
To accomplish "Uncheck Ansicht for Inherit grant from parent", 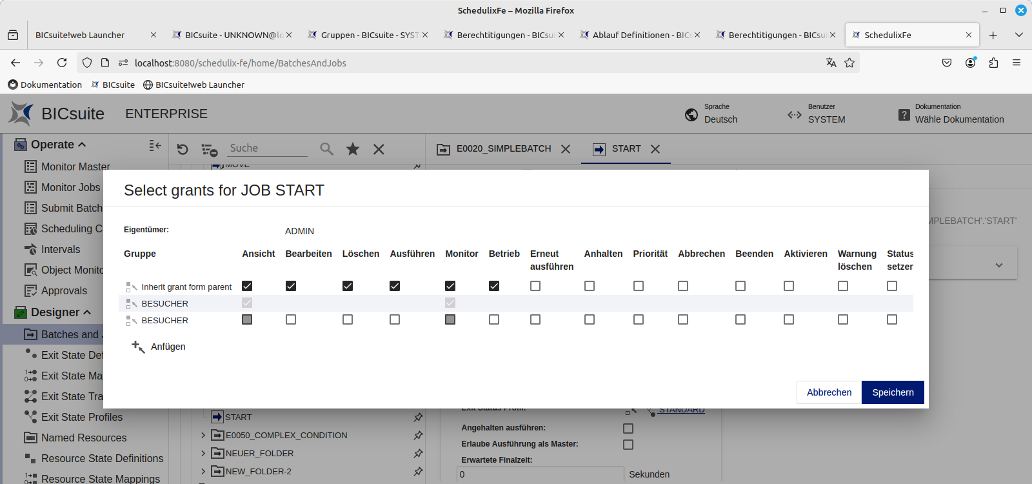I will tap(247, 286).
